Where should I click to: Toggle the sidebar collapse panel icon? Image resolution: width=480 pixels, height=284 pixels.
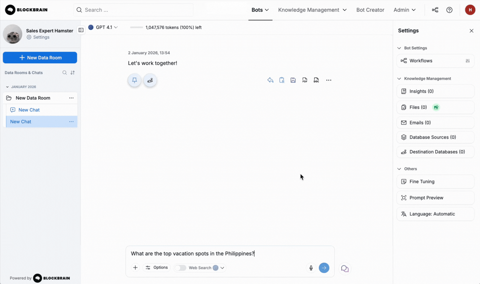pyautogui.click(x=81, y=30)
